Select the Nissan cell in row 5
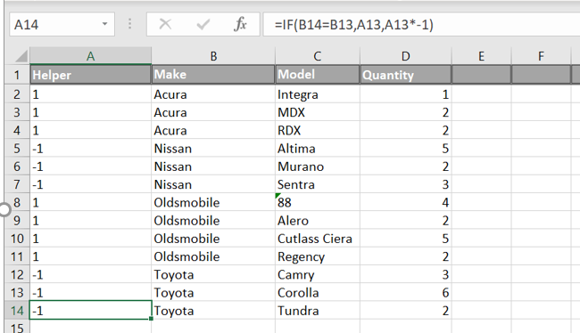Image resolution: width=580 pixels, height=333 pixels. pyautogui.click(x=213, y=149)
